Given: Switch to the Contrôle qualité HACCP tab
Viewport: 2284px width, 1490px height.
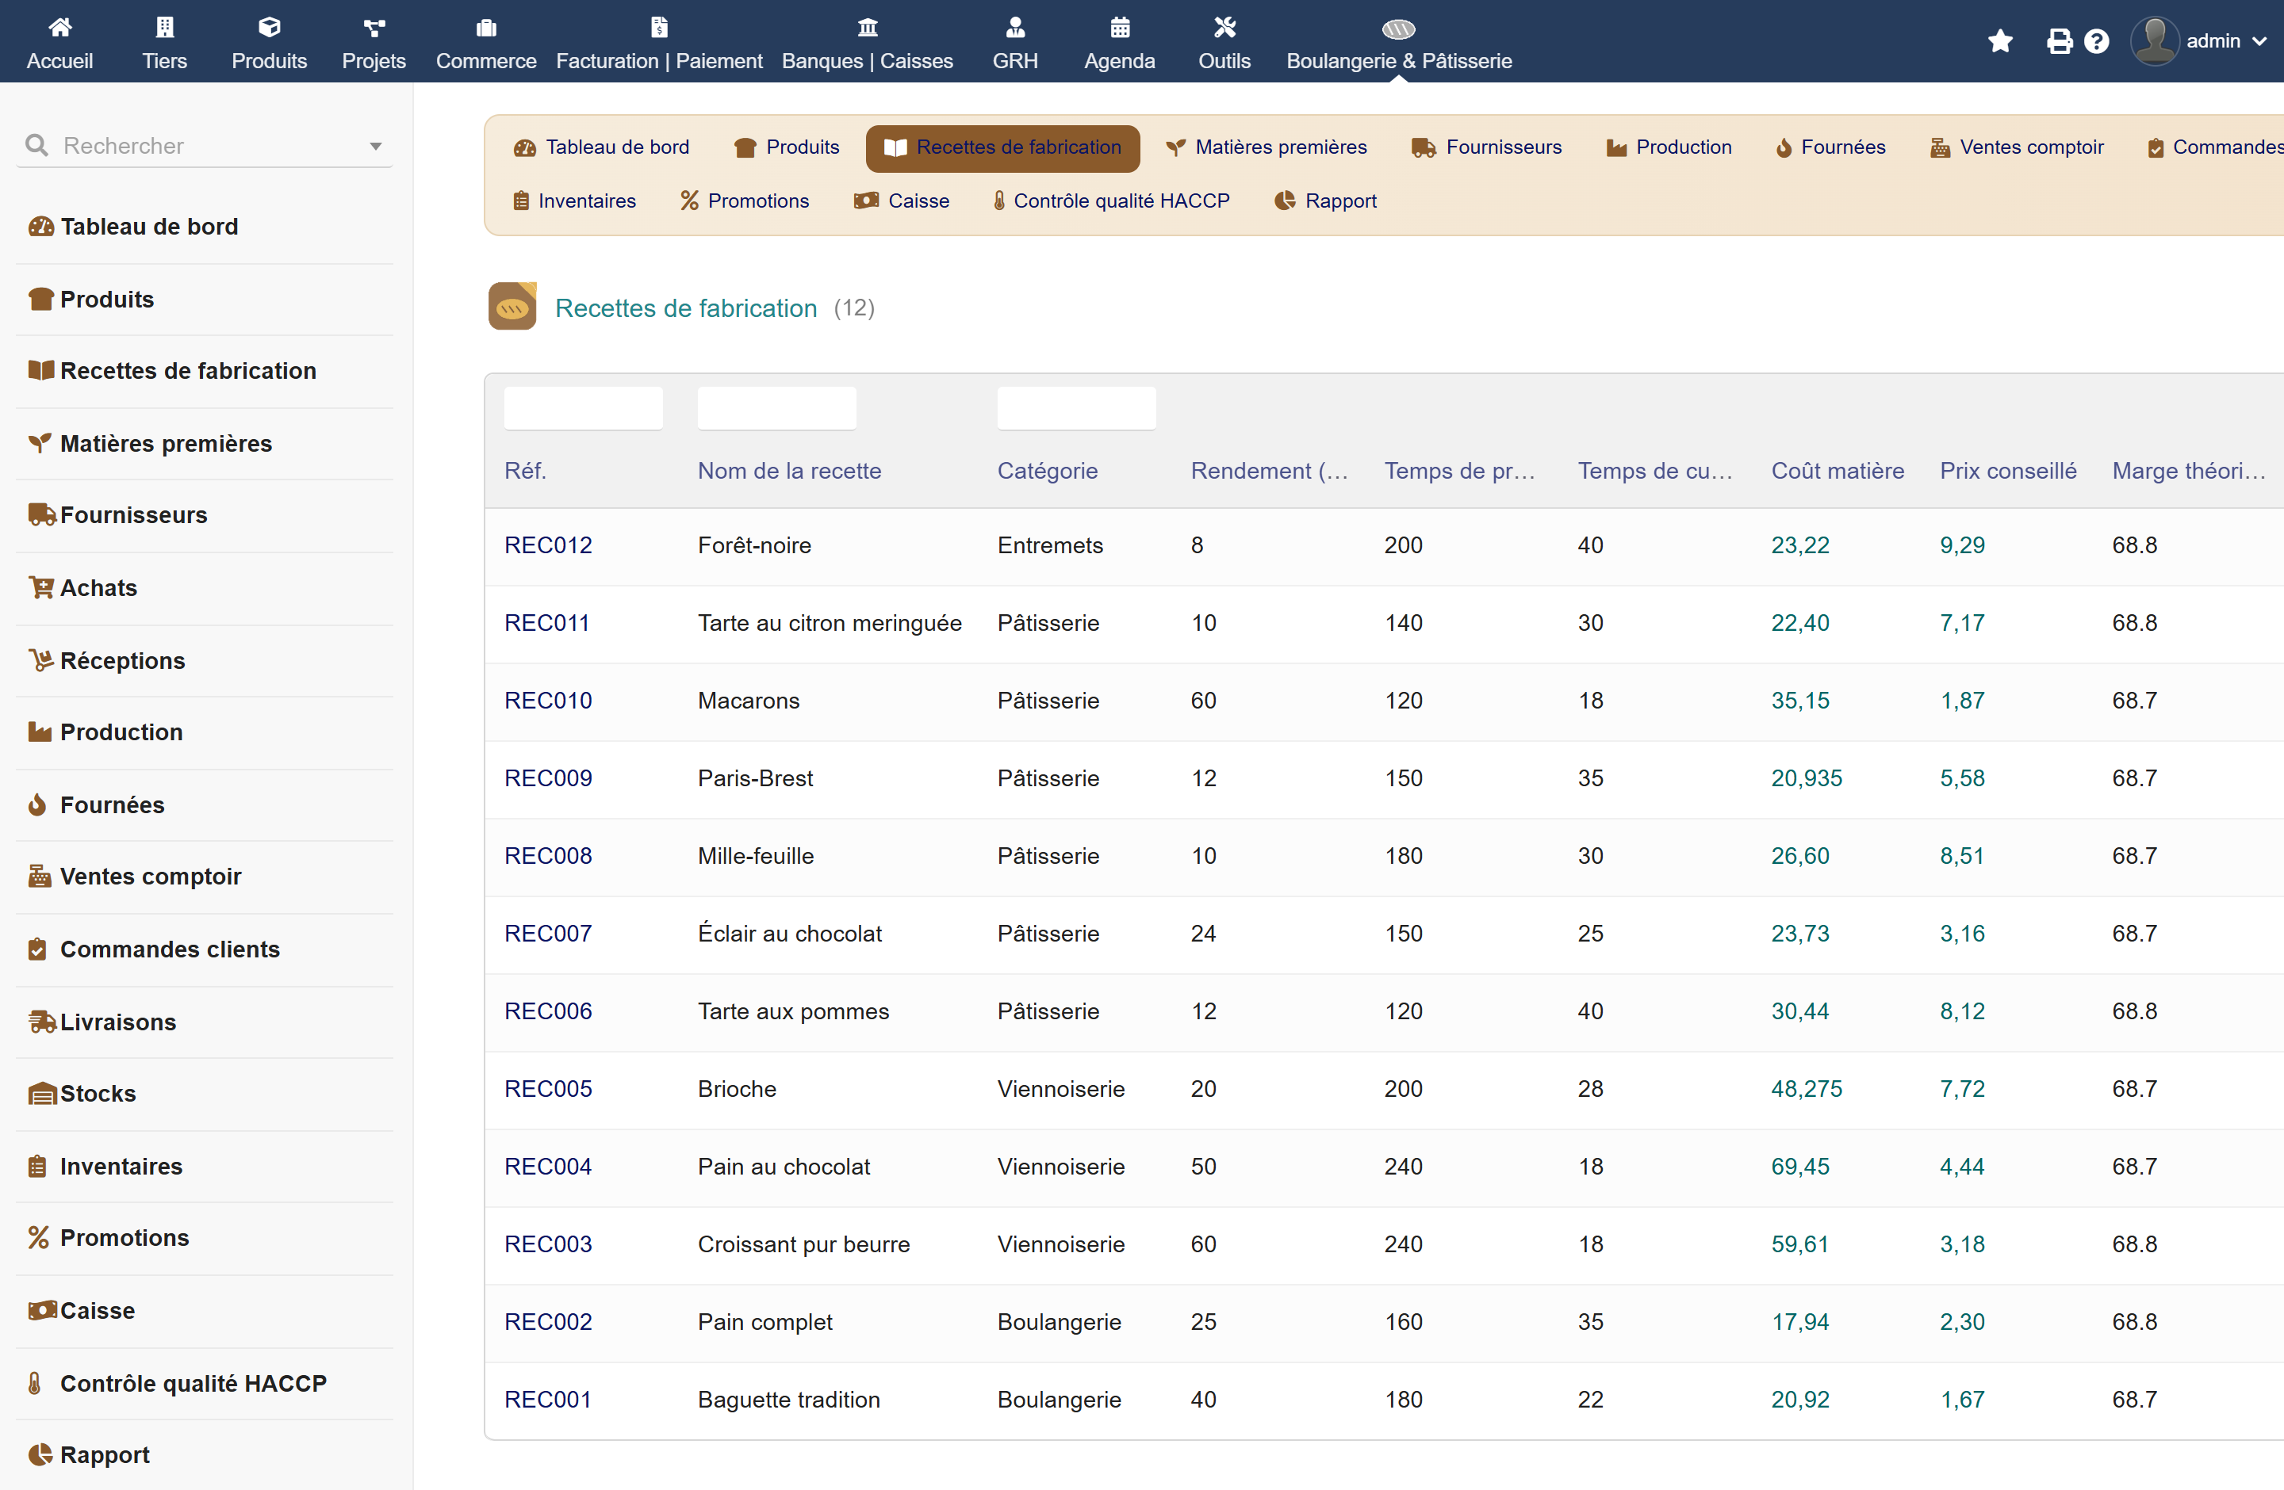Looking at the screenshot, I should coord(1110,201).
